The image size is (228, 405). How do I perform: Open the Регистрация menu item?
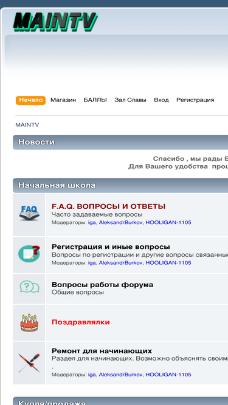tap(195, 100)
